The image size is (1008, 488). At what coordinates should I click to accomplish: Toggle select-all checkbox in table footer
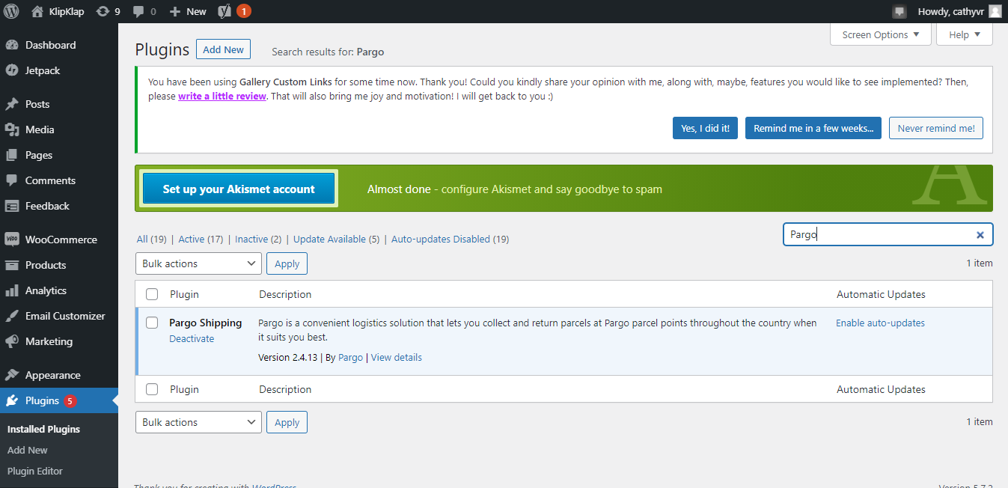tap(152, 389)
